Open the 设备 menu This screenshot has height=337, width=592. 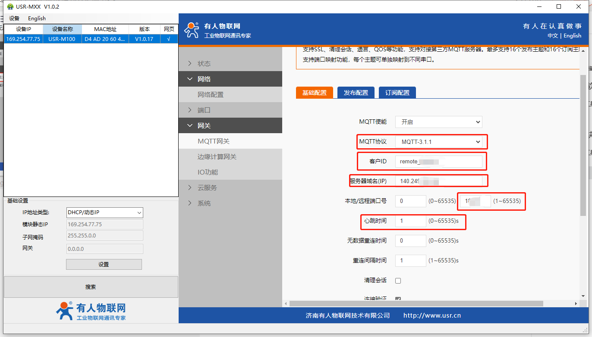point(14,19)
